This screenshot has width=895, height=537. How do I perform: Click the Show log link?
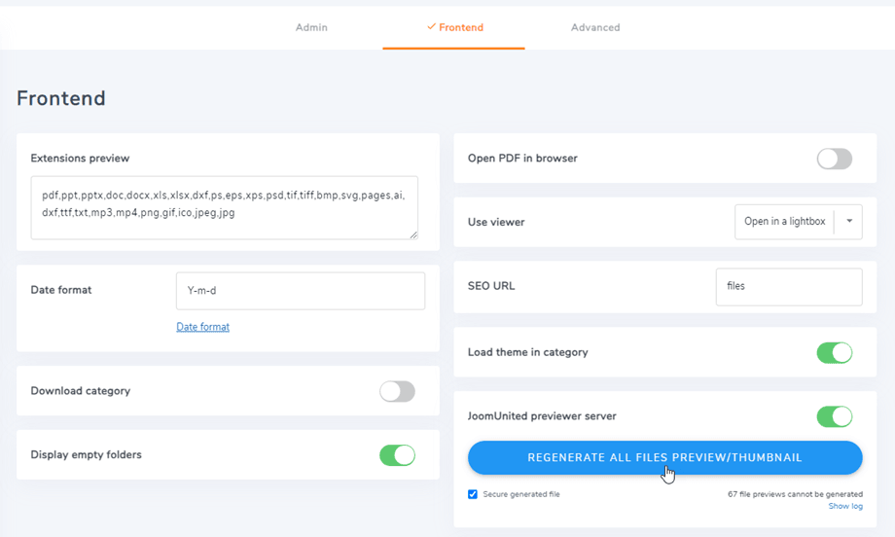tap(845, 507)
